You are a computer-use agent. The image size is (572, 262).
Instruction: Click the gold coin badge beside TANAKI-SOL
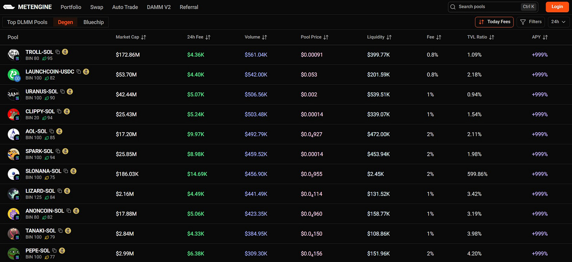(68, 231)
